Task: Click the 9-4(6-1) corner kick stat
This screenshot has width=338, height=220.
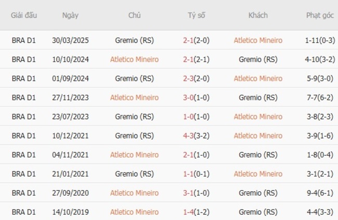Action: (319, 193)
